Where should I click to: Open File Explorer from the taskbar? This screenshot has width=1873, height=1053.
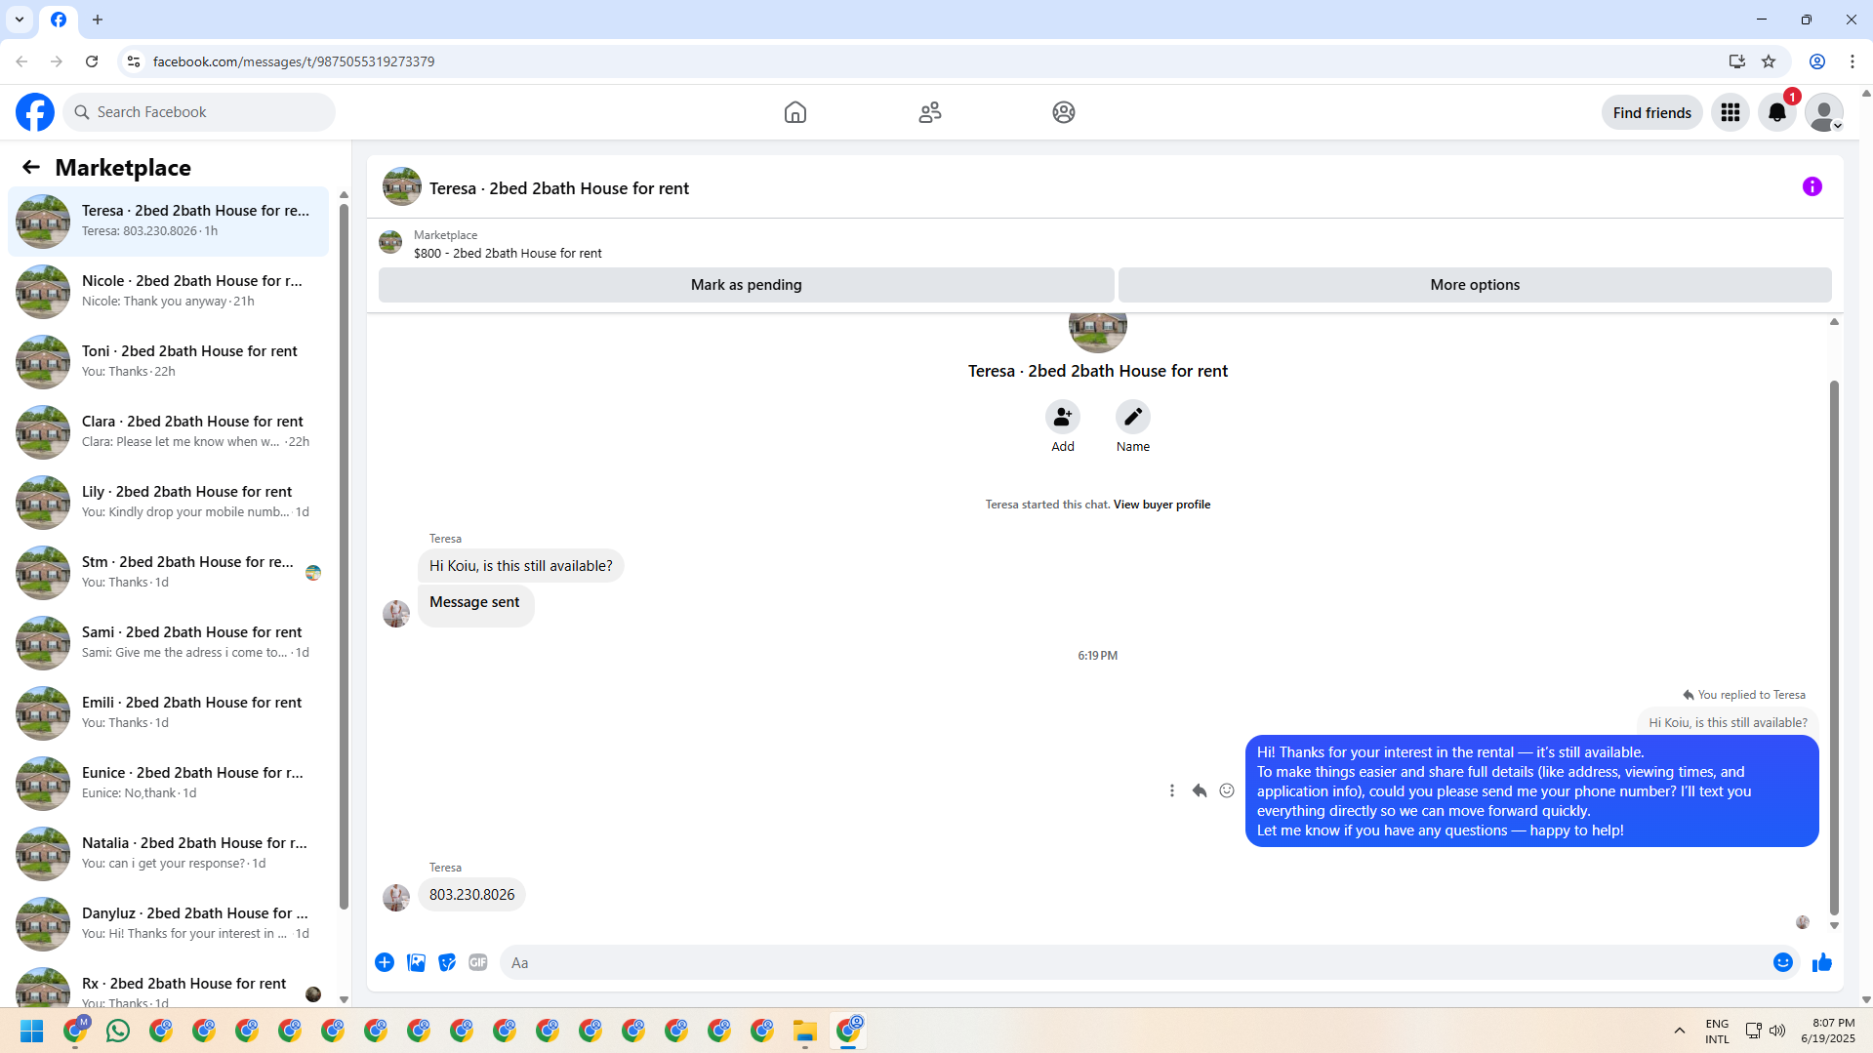[x=805, y=1031]
